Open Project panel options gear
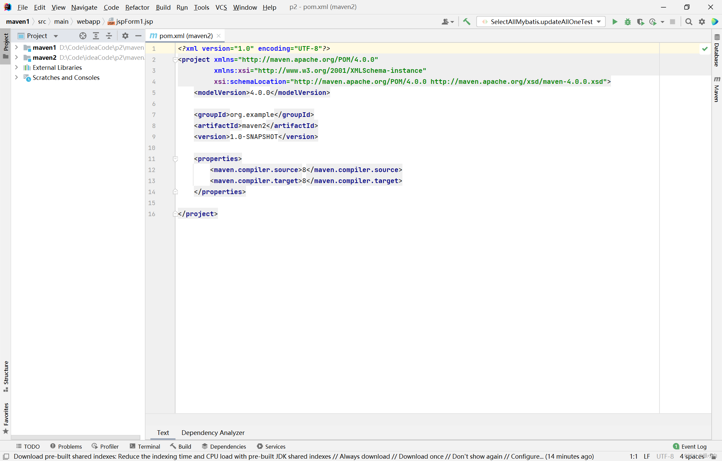The width and height of the screenshot is (722, 461). point(125,36)
